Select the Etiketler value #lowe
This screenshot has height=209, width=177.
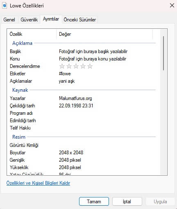coord(65,74)
